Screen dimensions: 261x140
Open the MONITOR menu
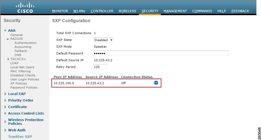click(60, 11)
